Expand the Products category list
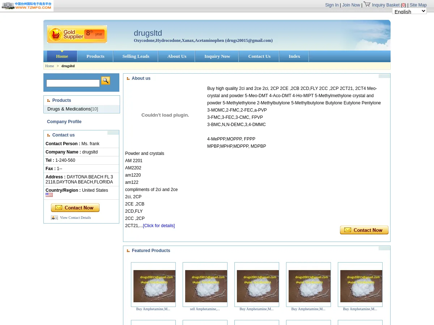This screenshot has height=325, width=434. [x=61, y=100]
